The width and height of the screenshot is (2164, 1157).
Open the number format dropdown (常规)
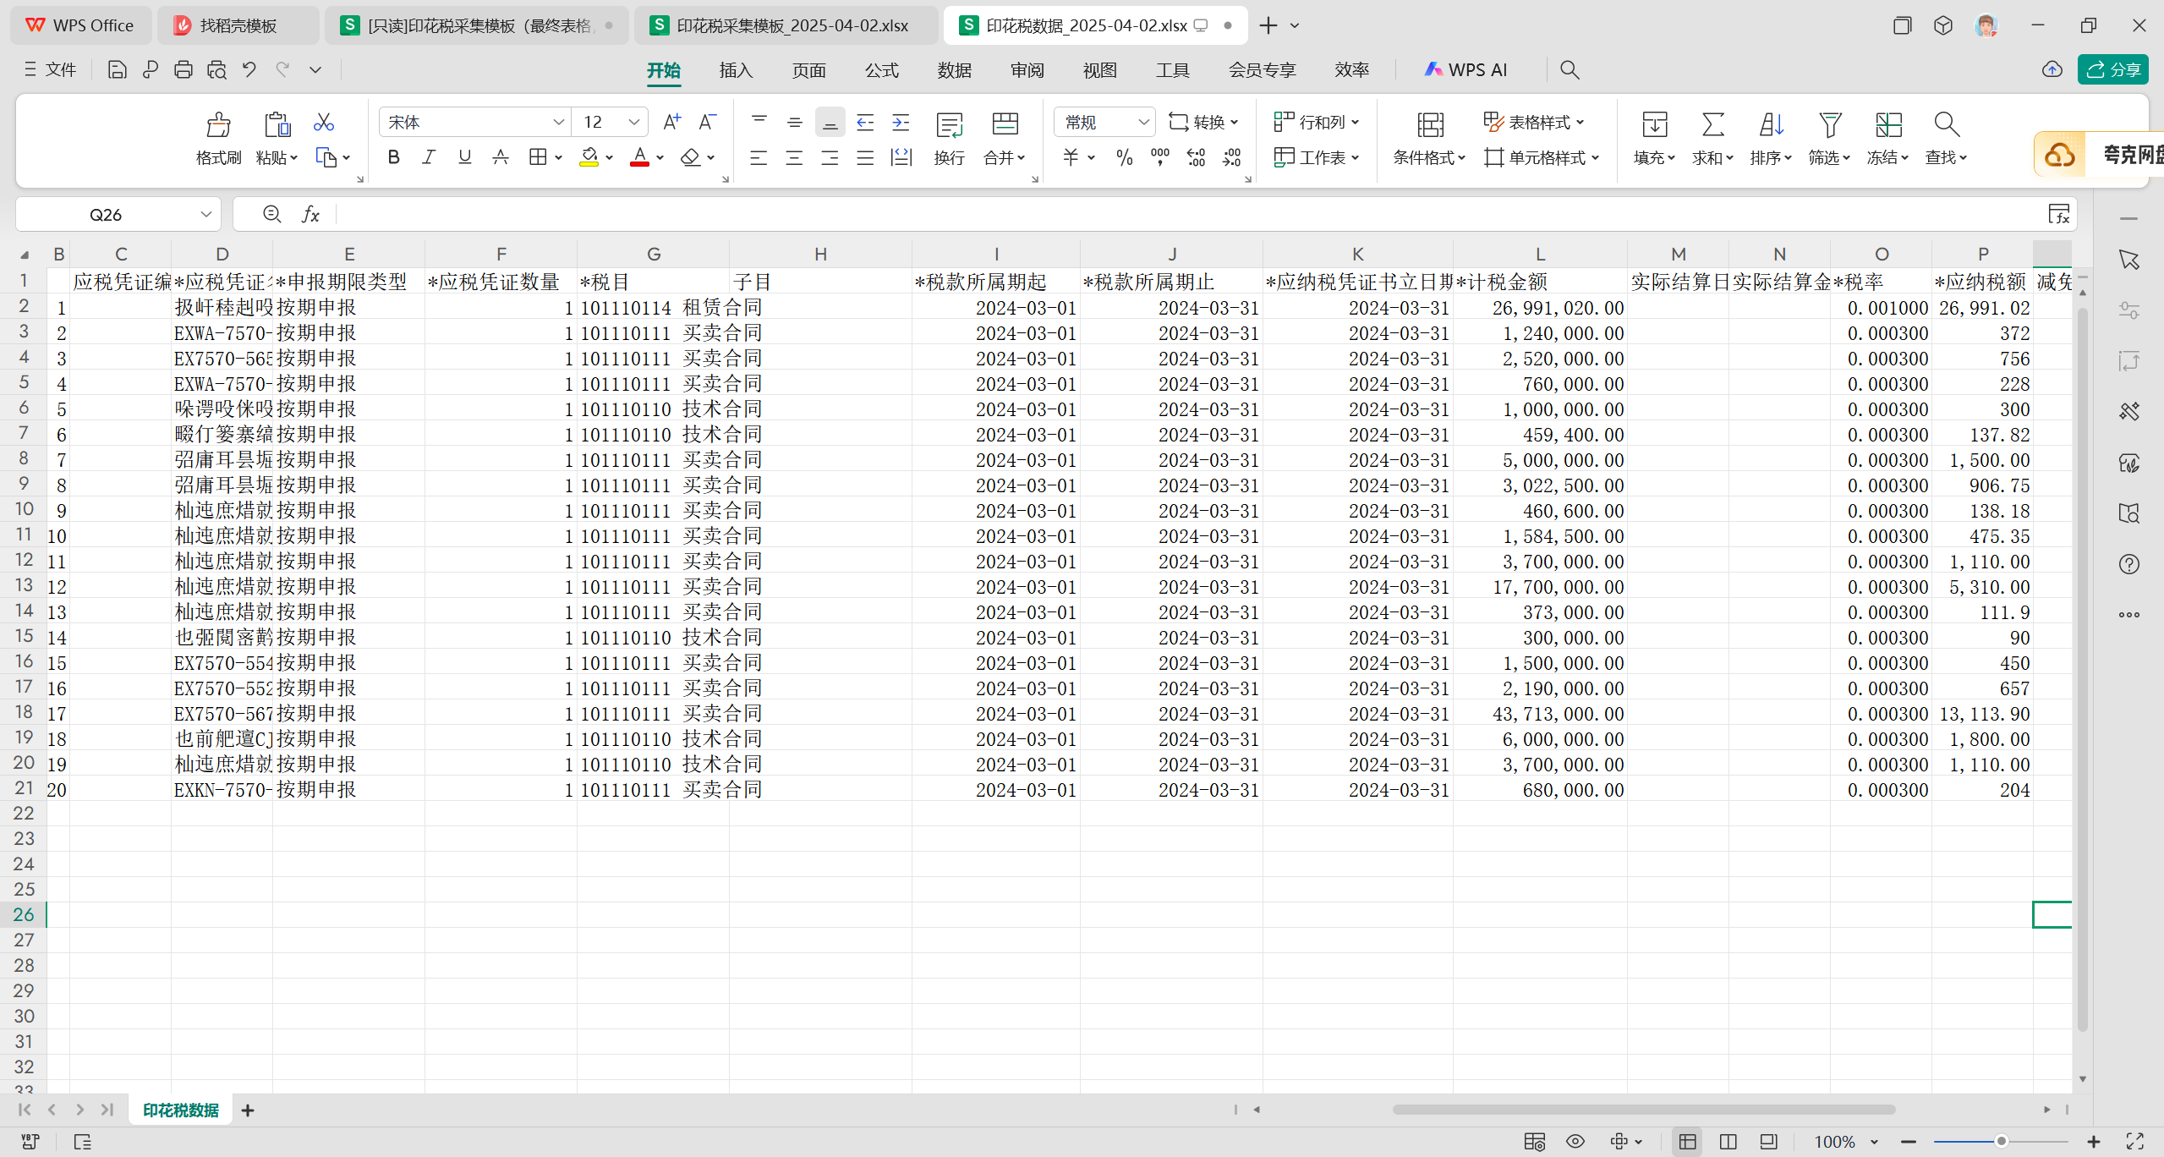1143,123
